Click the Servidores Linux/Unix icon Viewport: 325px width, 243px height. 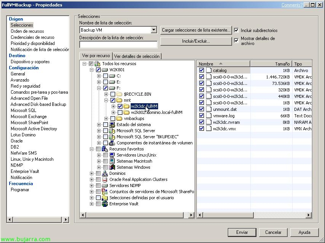click(x=112, y=155)
